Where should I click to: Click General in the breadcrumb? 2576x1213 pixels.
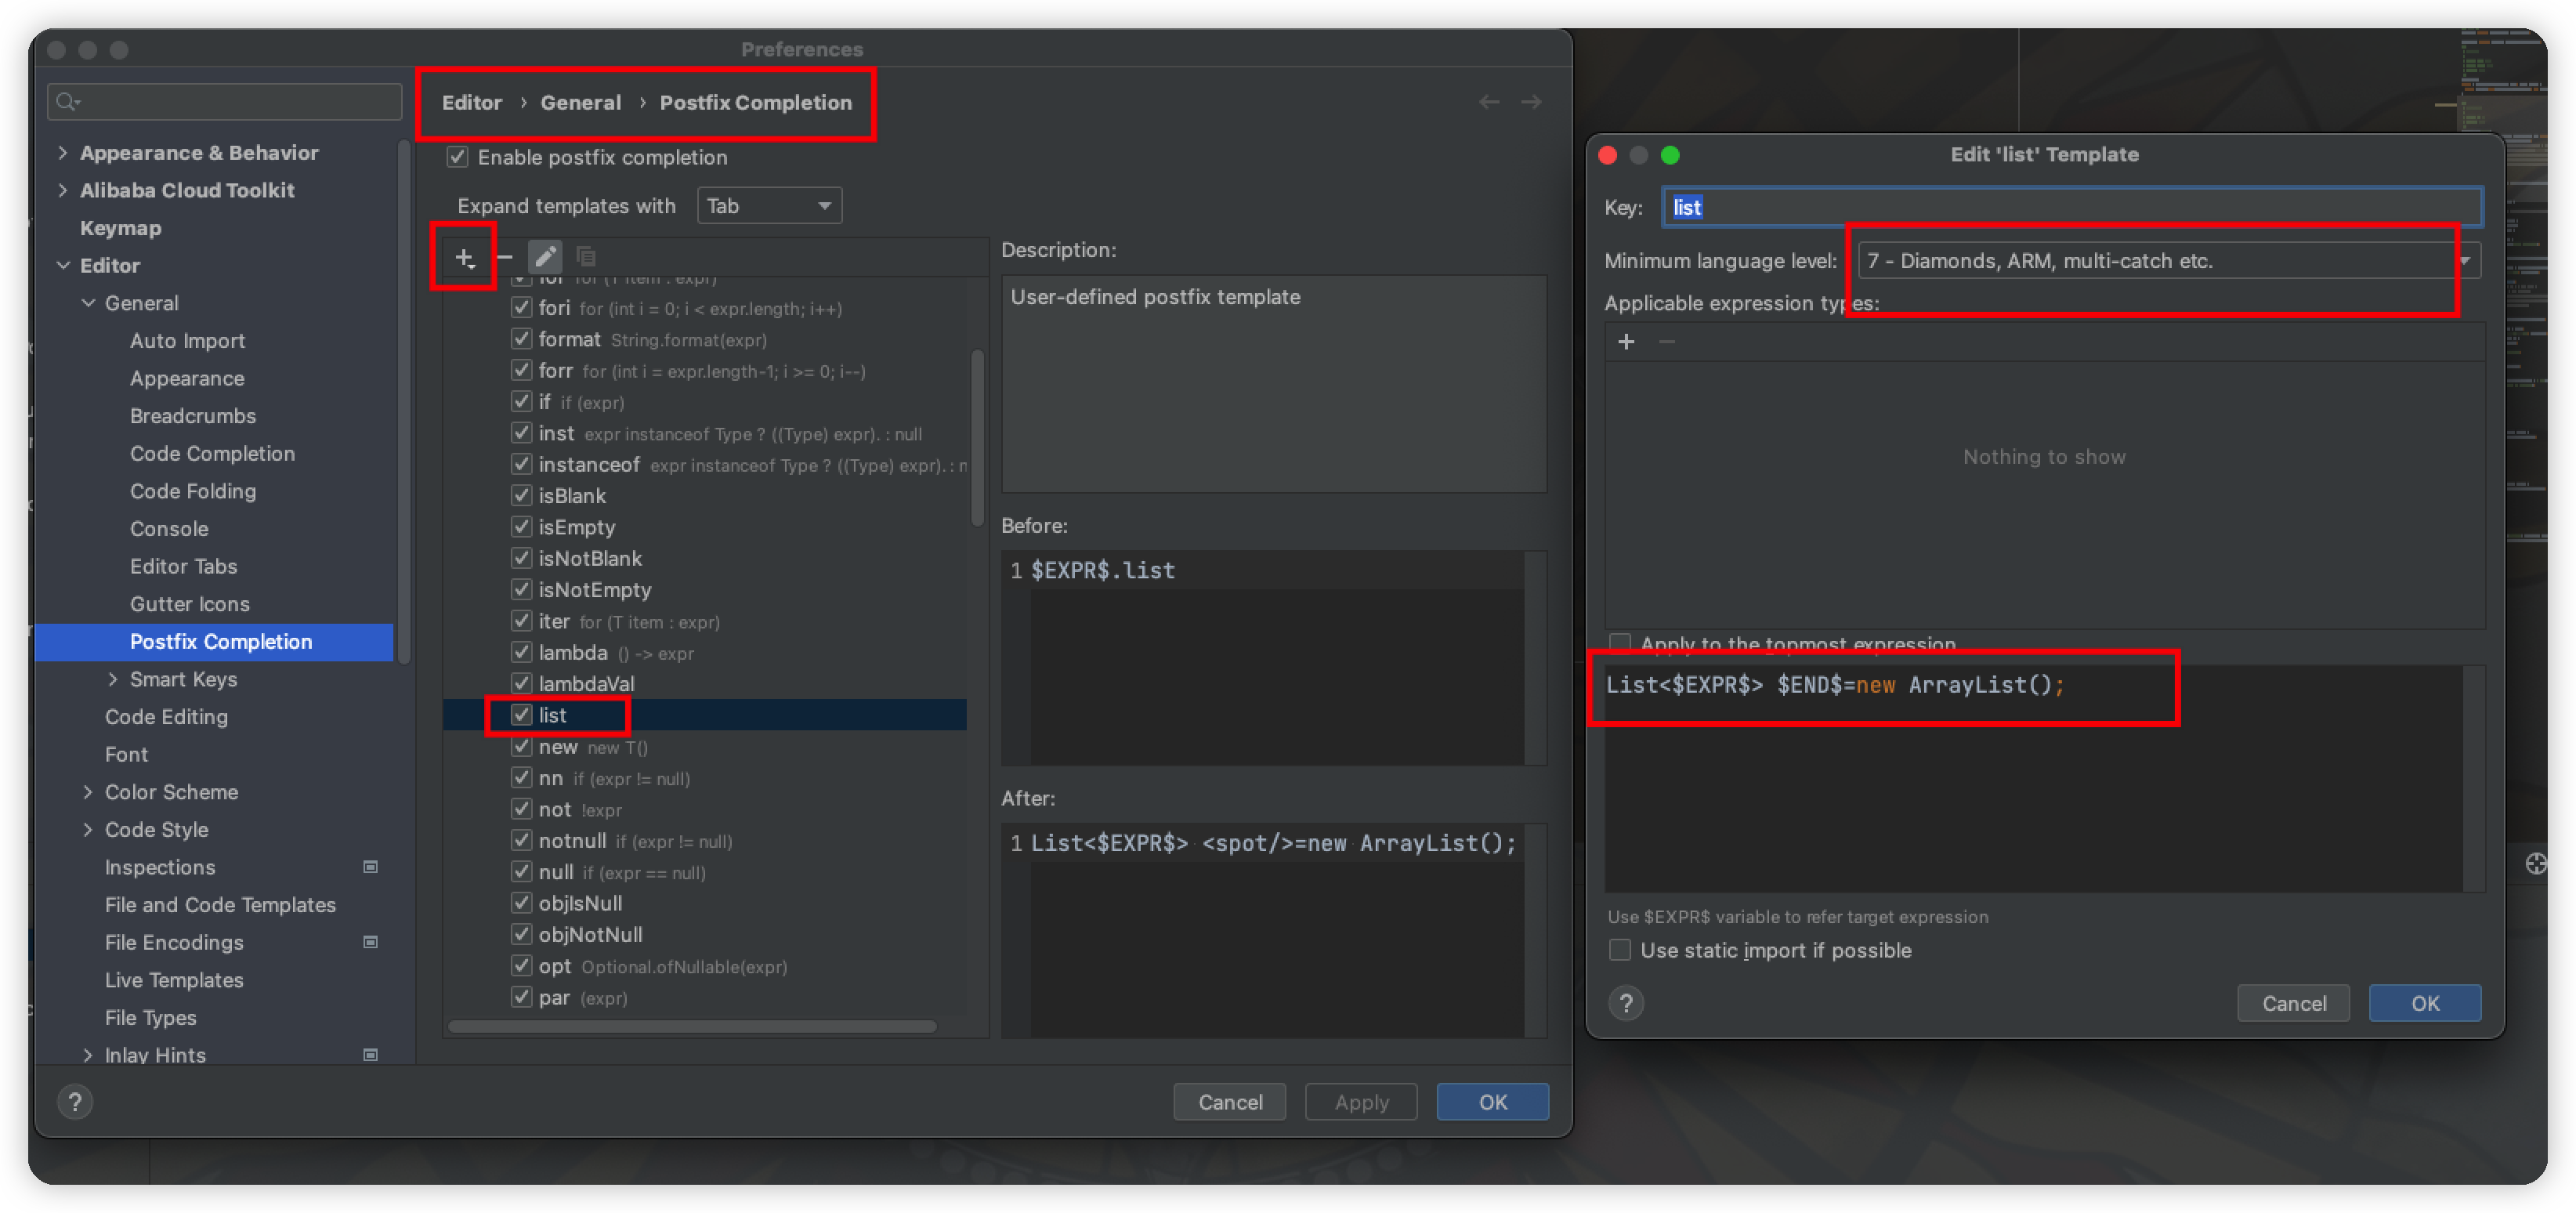[x=580, y=102]
